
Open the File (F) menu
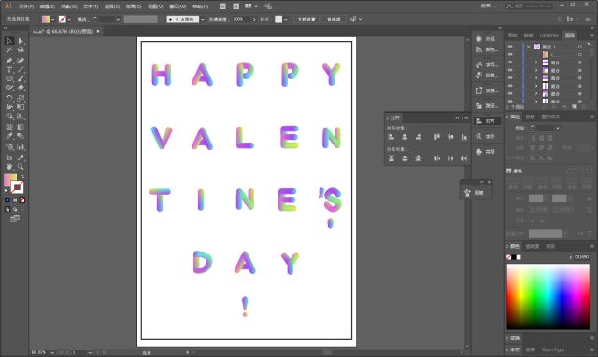click(26, 7)
